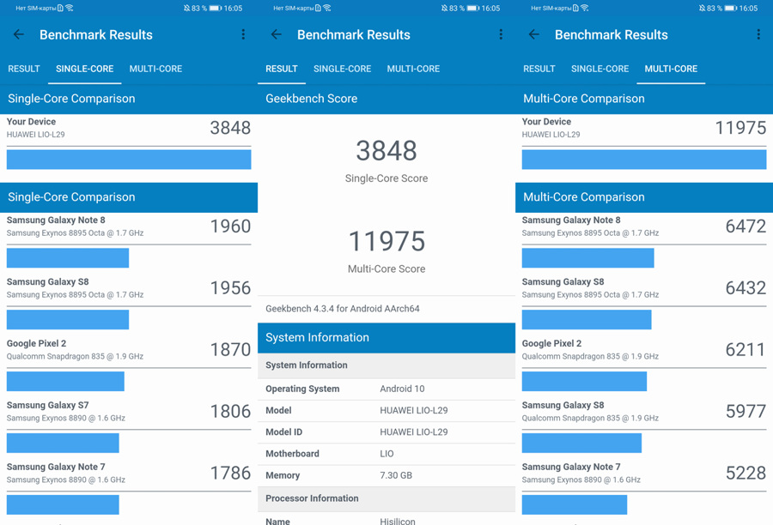Open SINGLE-CORE tab in right screen
This screenshot has width=773, height=525.
click(600, 69)
